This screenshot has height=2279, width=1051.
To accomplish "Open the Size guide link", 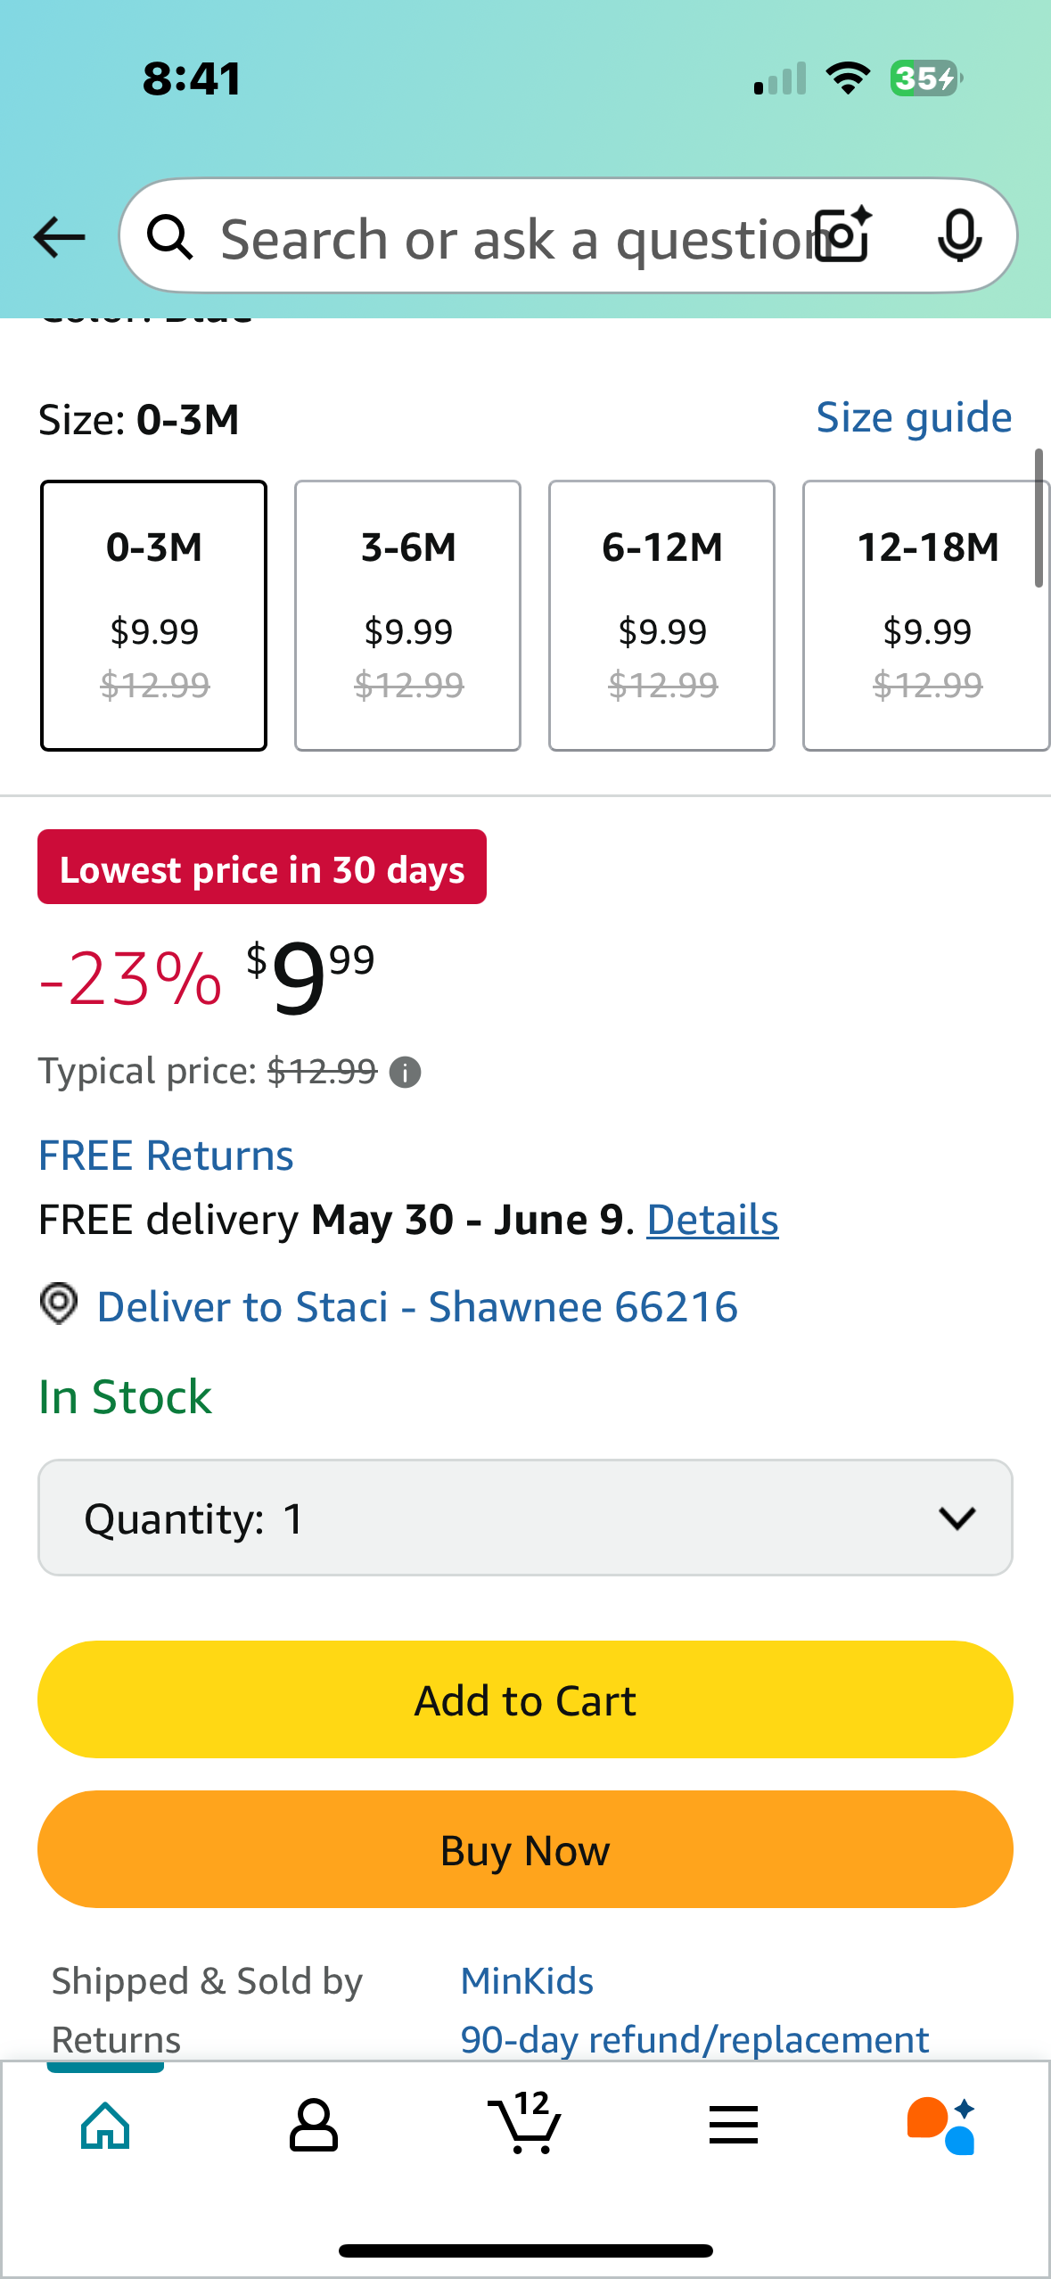I will pyautogui.click(x=915, y=417).
